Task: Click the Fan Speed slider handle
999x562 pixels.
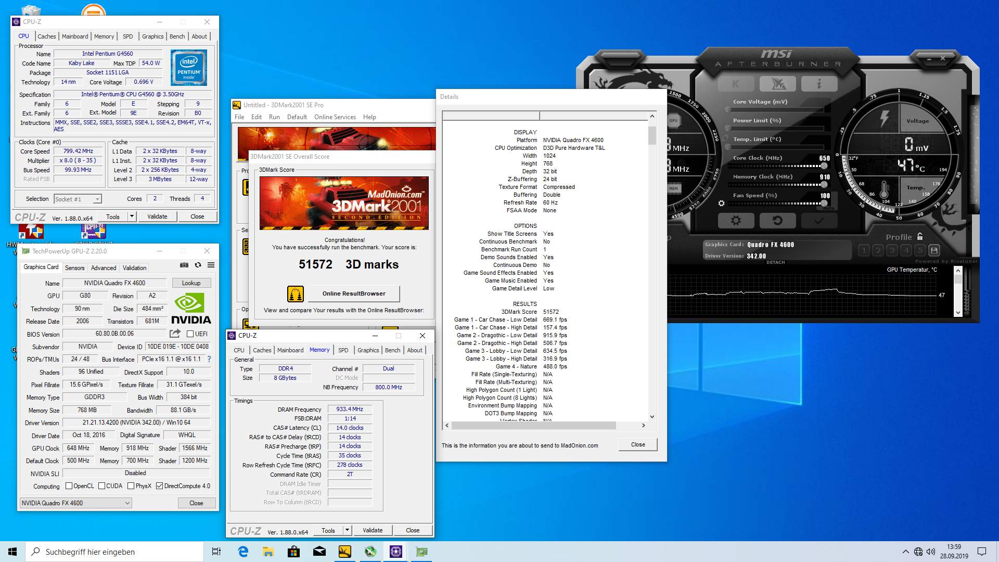Action: pos(824,203)
